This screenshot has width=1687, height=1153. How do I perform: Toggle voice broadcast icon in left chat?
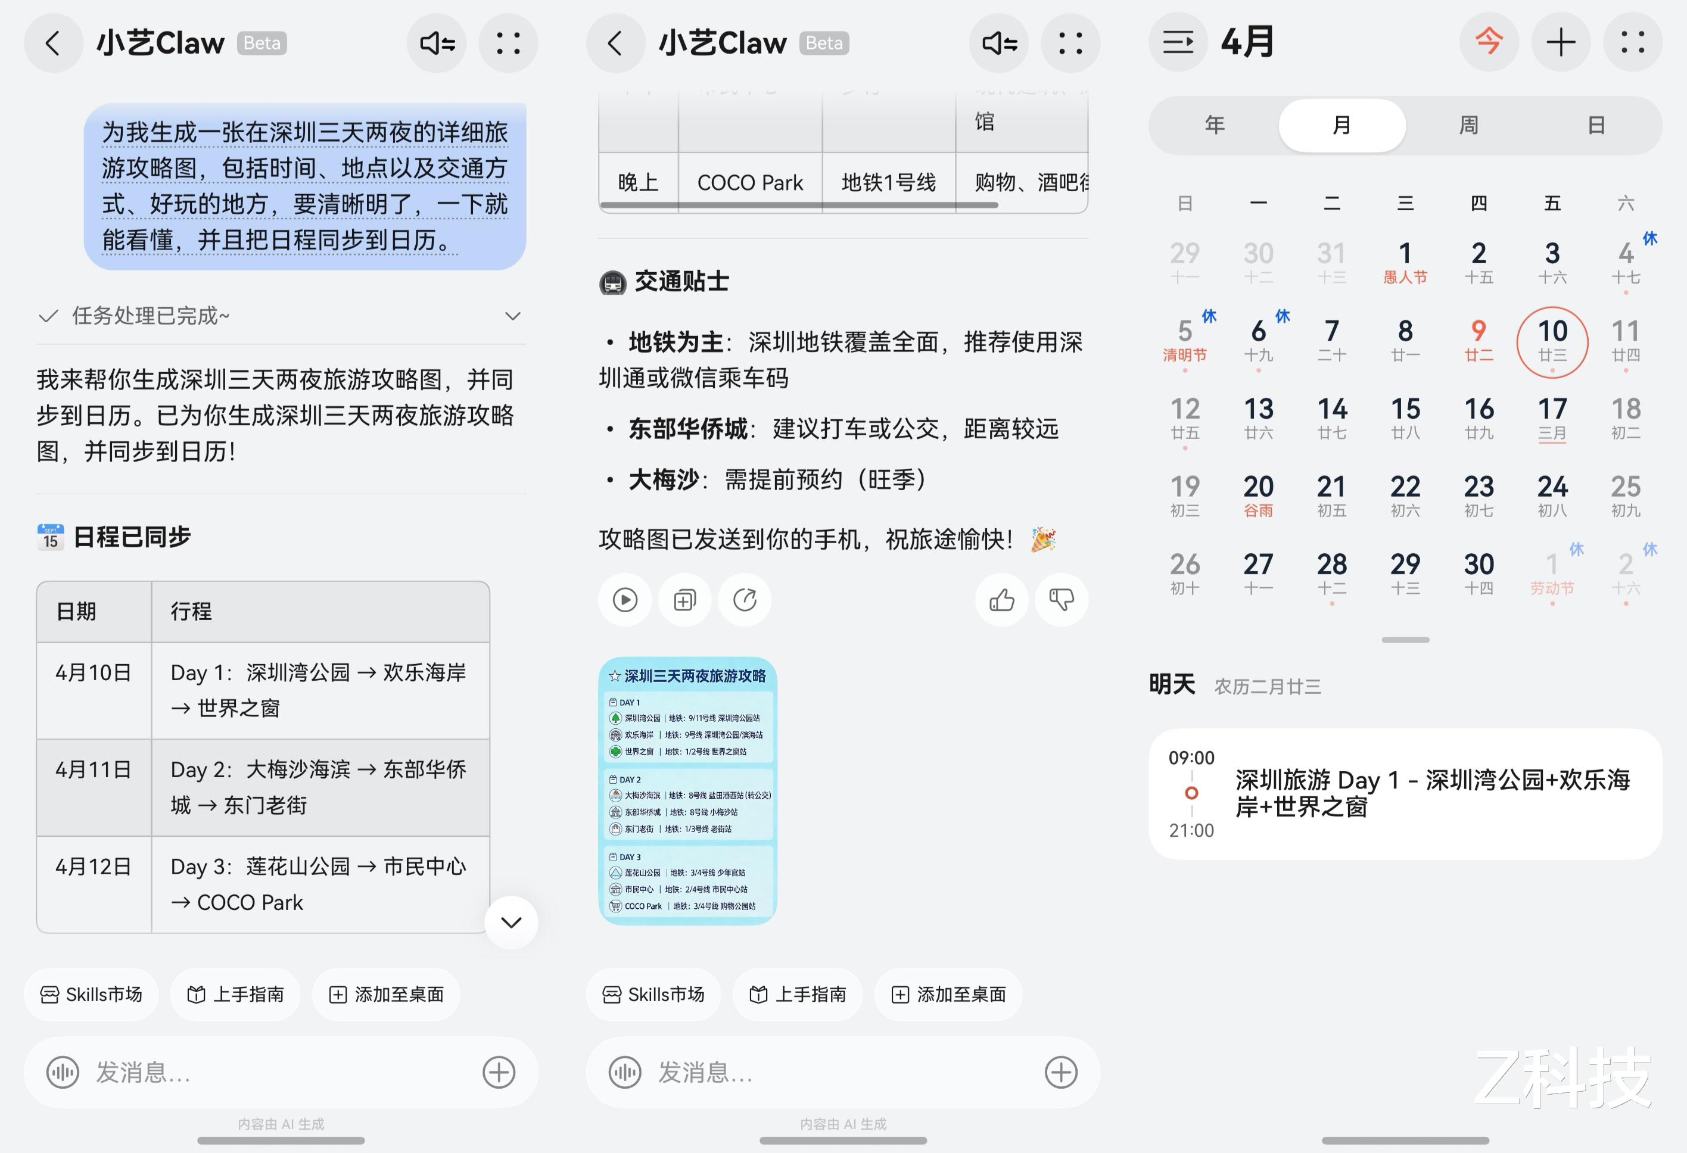(x=437, y=43)
